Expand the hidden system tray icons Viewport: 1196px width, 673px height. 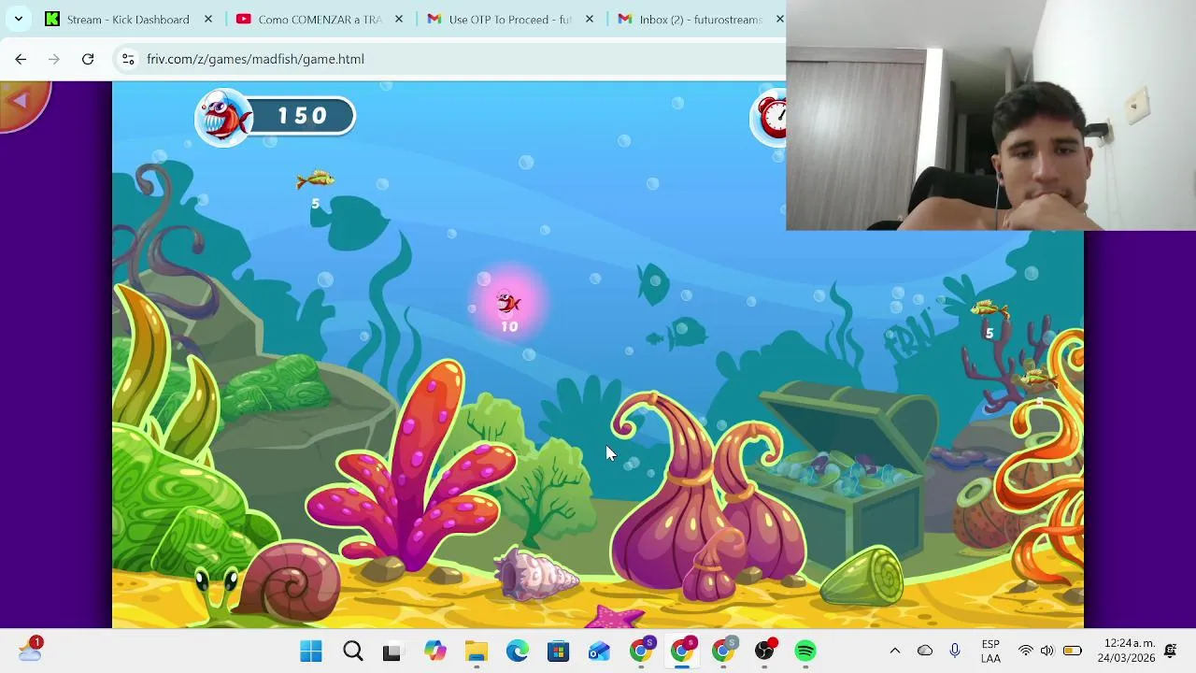895,651
